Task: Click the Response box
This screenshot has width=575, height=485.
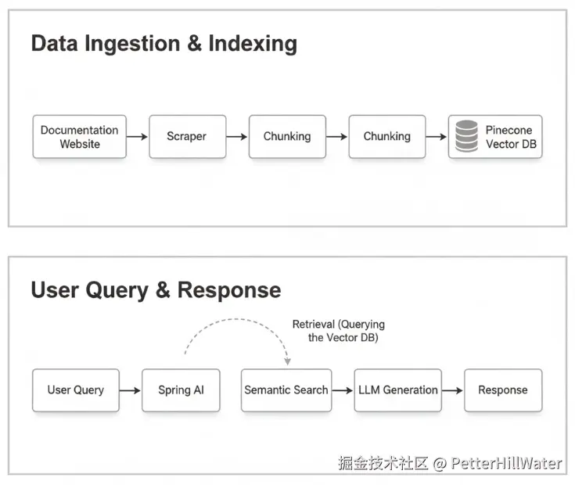Action: (x=503, y=390)
